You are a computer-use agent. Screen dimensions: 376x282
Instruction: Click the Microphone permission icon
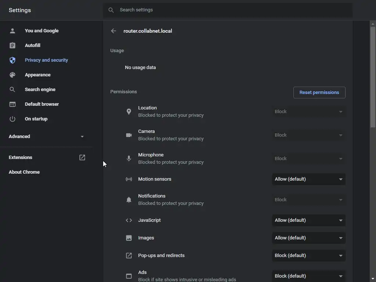129,159
